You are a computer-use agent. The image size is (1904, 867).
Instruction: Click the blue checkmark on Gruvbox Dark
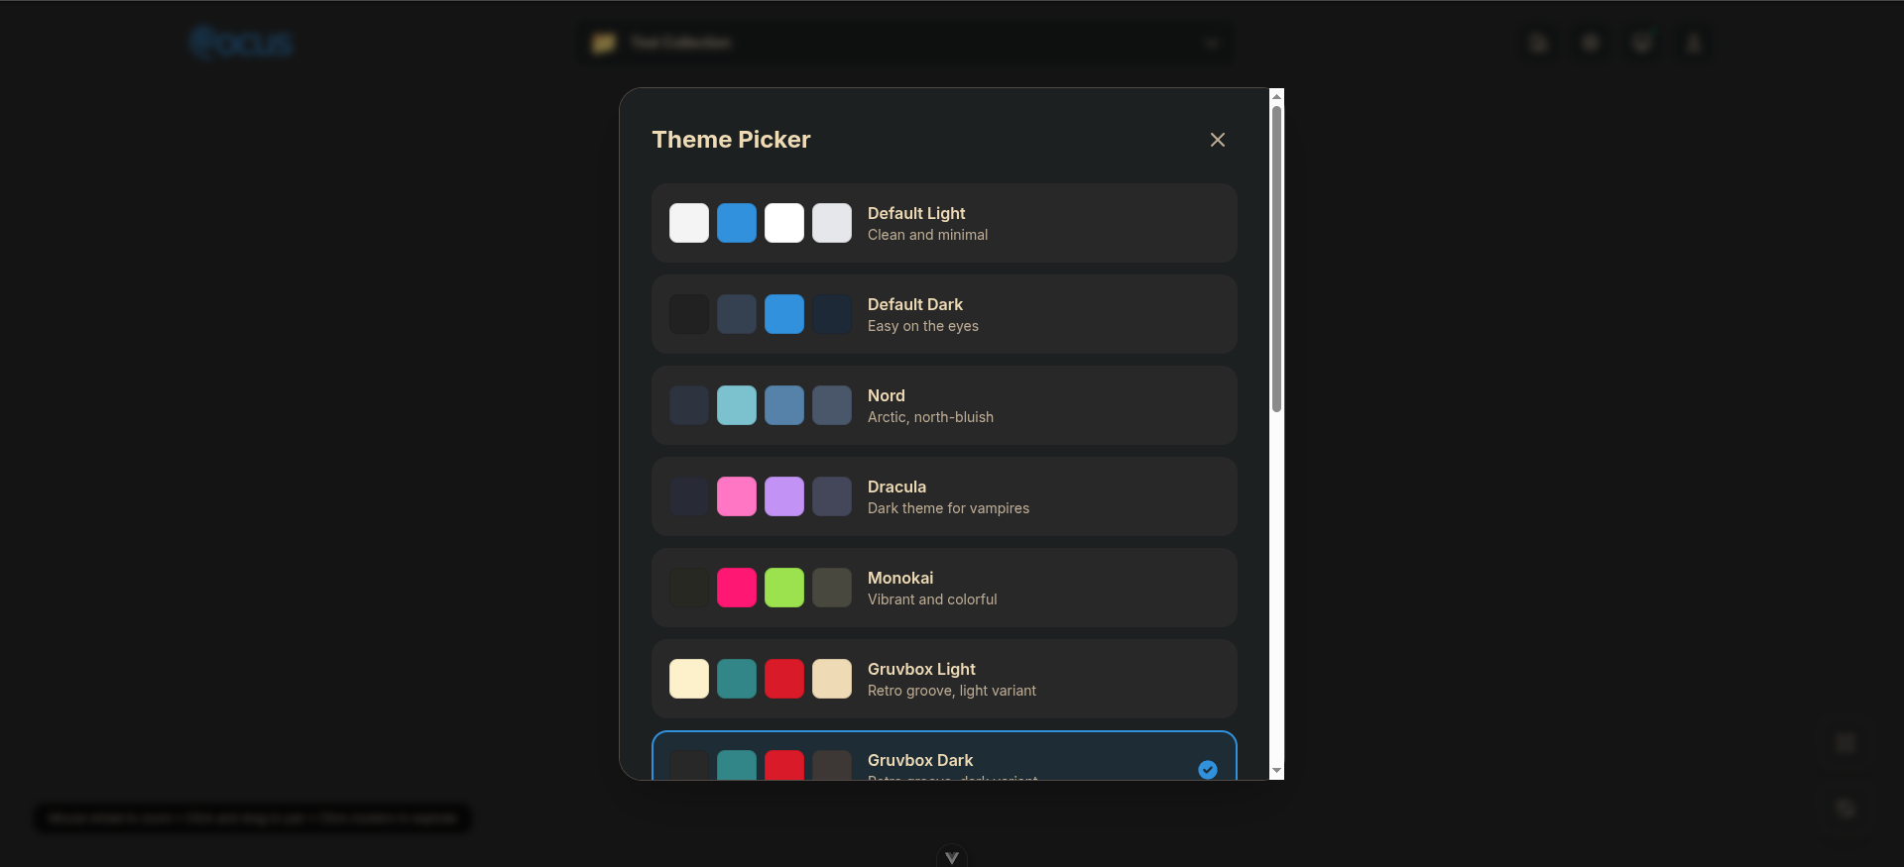tap(1208, 770)
